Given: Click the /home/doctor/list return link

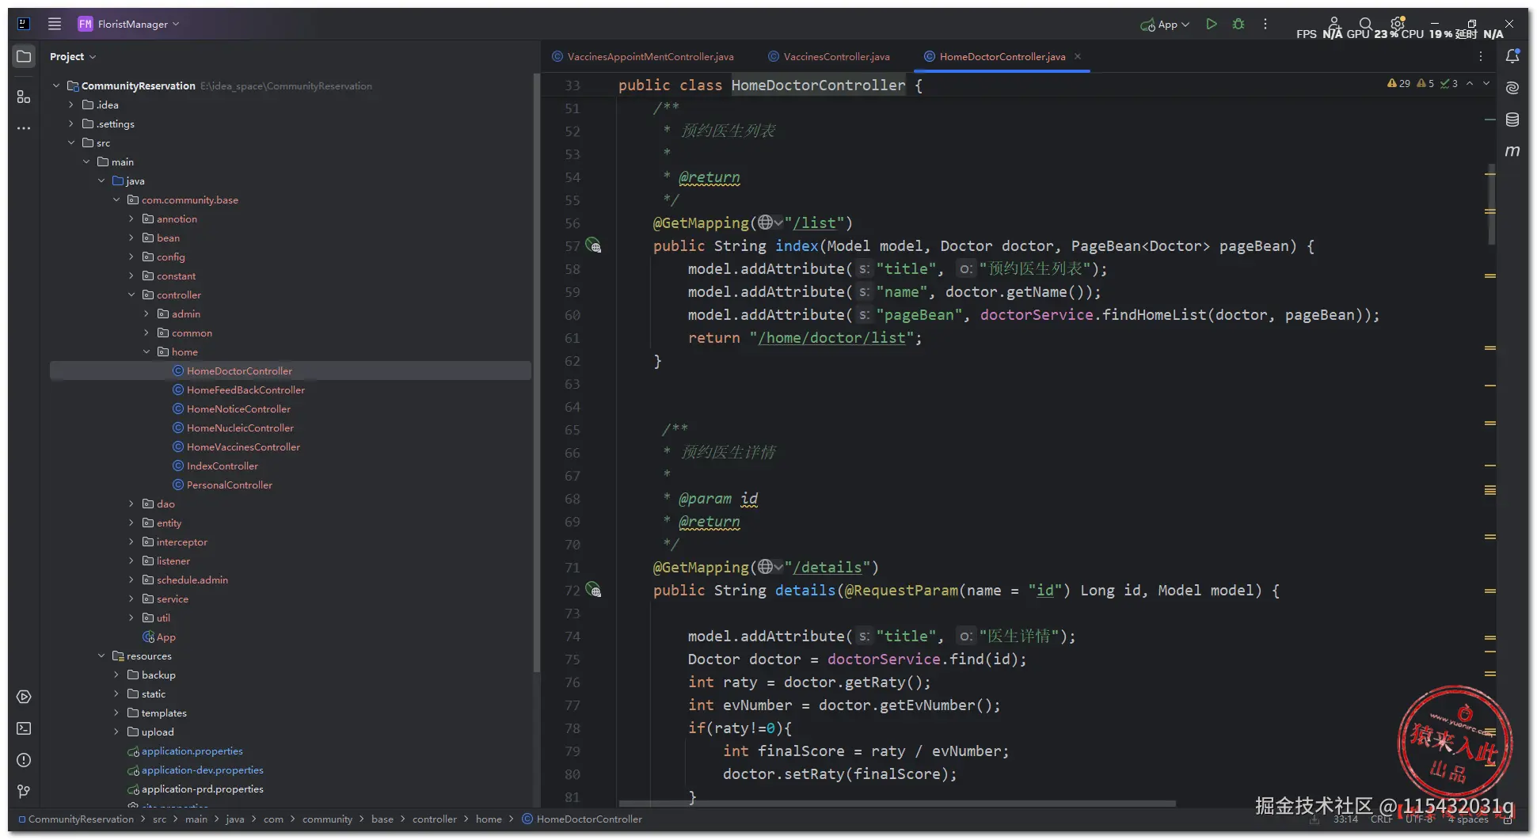Looking at the screenshot, I should click(831, 338).
